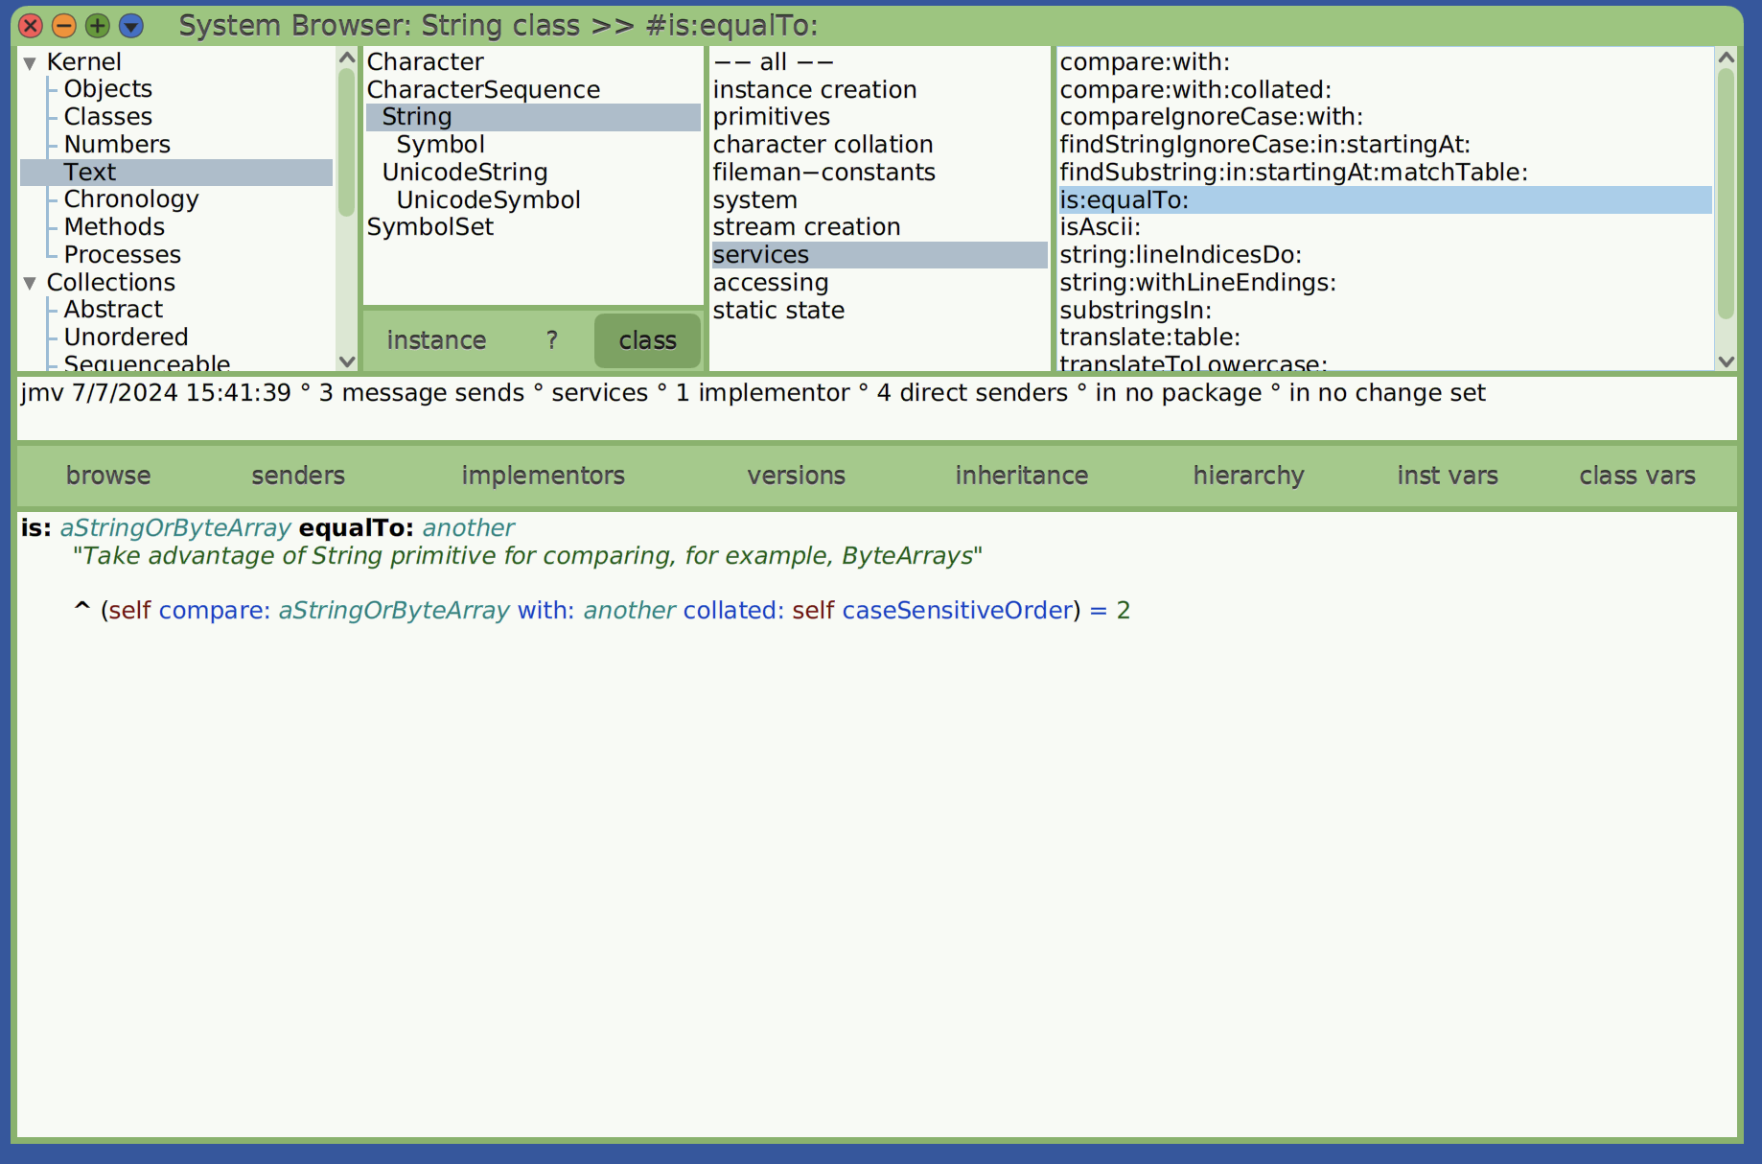Open the window menu via down-arrow icon

(x=130, y=26)
